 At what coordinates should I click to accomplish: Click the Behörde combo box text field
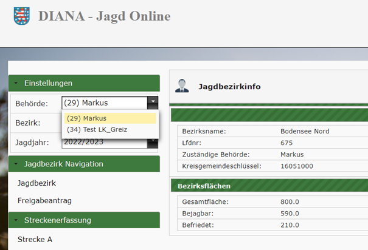[104, 103]
